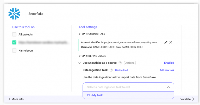The image size is (200, 105).
Task: Close the ingestion task dropdown using its chevron
Action: [x=168, y=87]
